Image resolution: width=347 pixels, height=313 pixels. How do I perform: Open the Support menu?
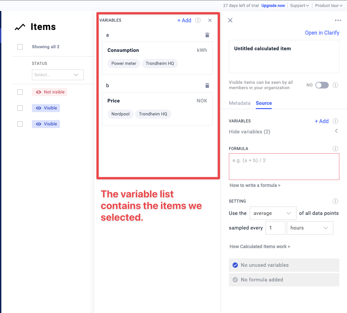299,6
